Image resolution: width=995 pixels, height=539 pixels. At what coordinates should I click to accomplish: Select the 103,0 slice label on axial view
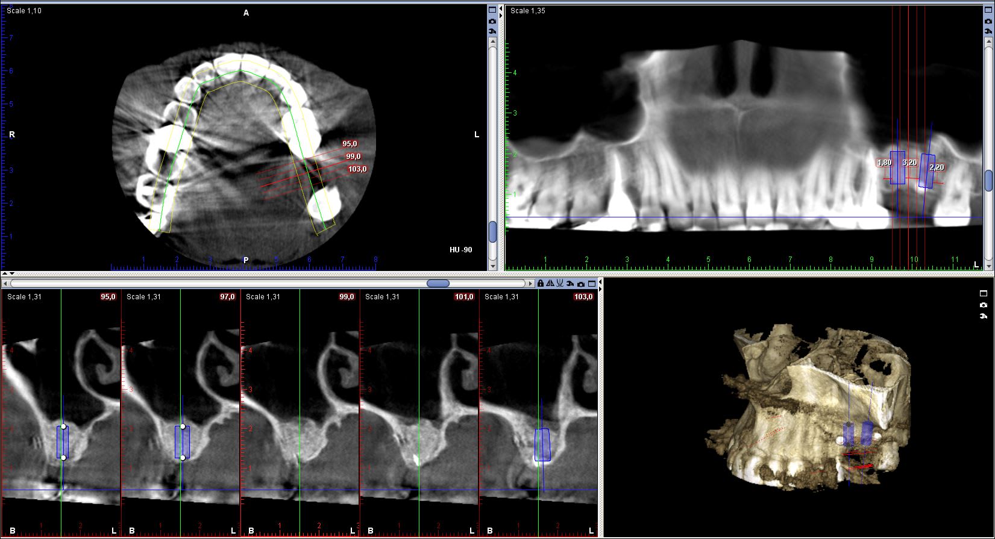(x=357, y=169)
